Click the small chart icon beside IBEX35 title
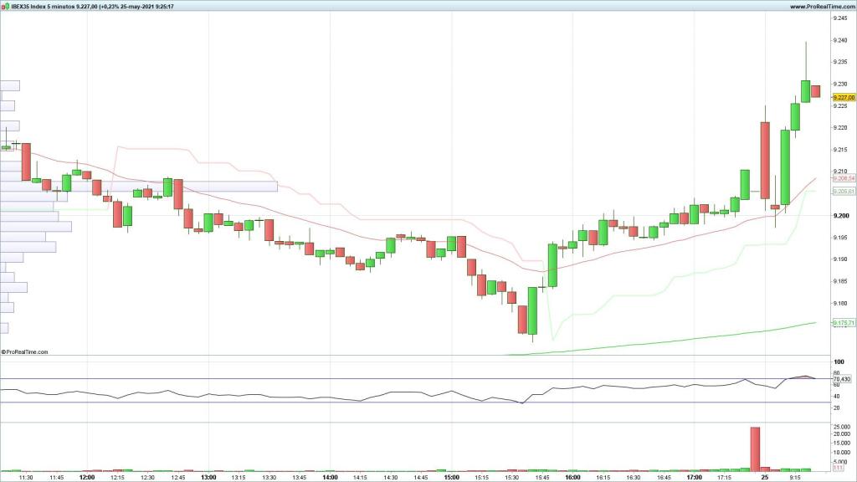857x482 pixels. [x=5, y=7]
